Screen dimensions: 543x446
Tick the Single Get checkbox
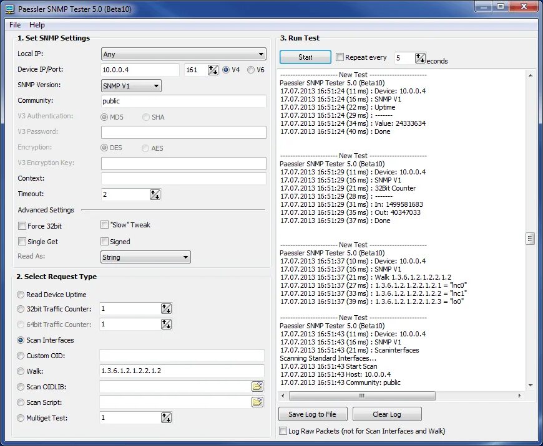(22, 241)
